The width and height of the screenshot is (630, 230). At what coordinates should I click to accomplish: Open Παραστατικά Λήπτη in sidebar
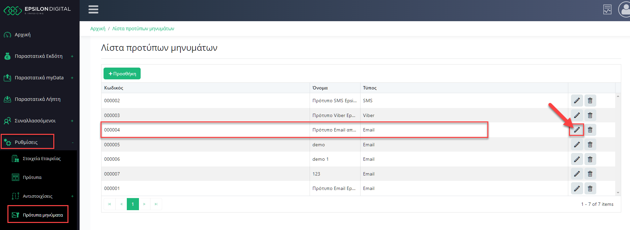[x=37, y=99]
